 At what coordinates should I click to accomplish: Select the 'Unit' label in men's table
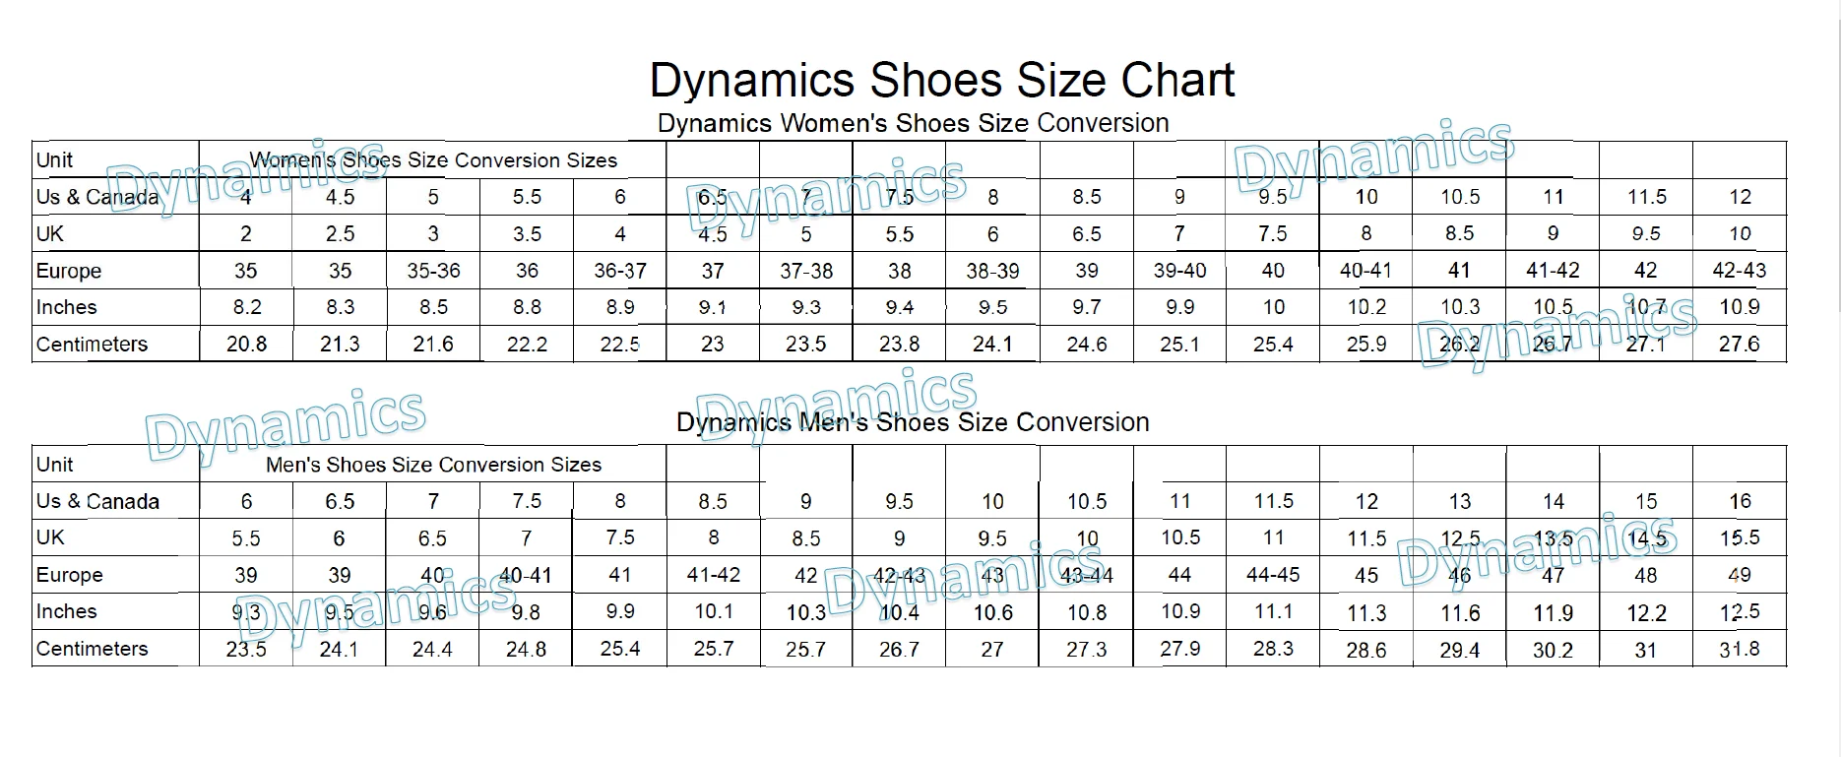pos(54,464)
